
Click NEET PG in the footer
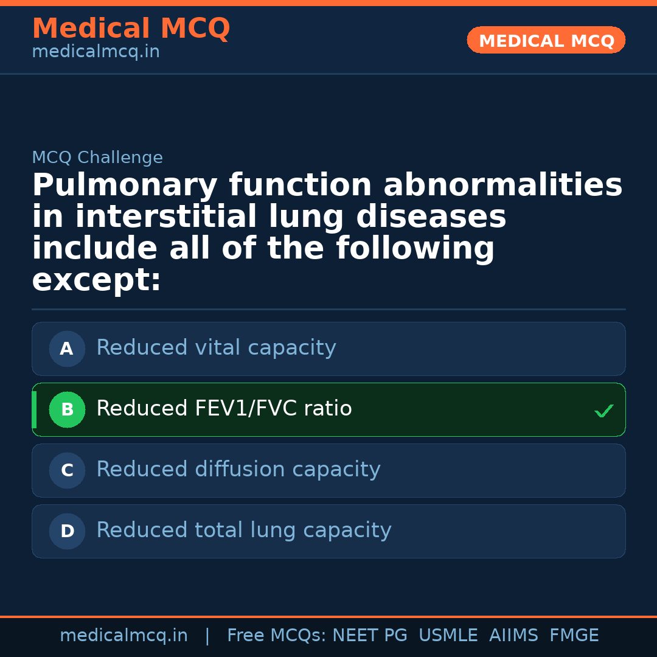pyautogui.click(x=370, y=636)
